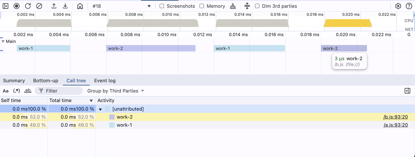This screenshot has width=415, height=157.
Task: Enable Dim 3rd parties checkbox
Action: [x=257, y=6]
